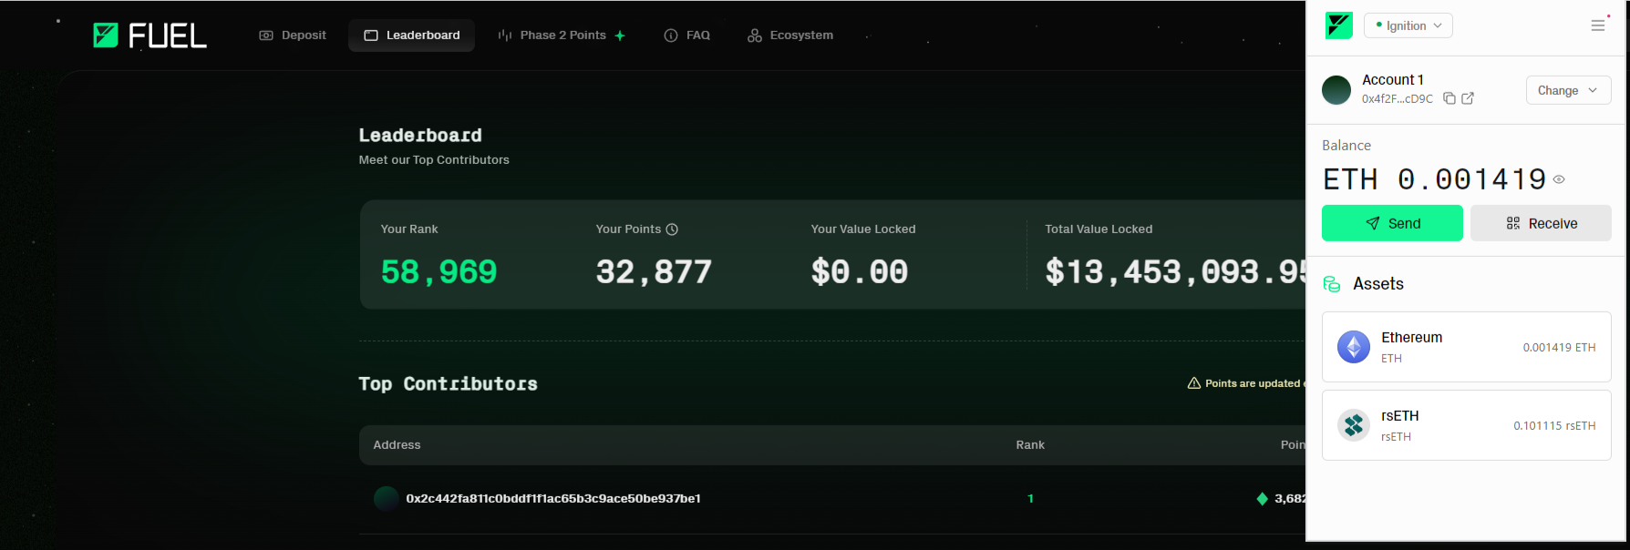Click the Fuel wallet logo icon
This screenshot has height=550, width=1630.
tap(1339, 25)
